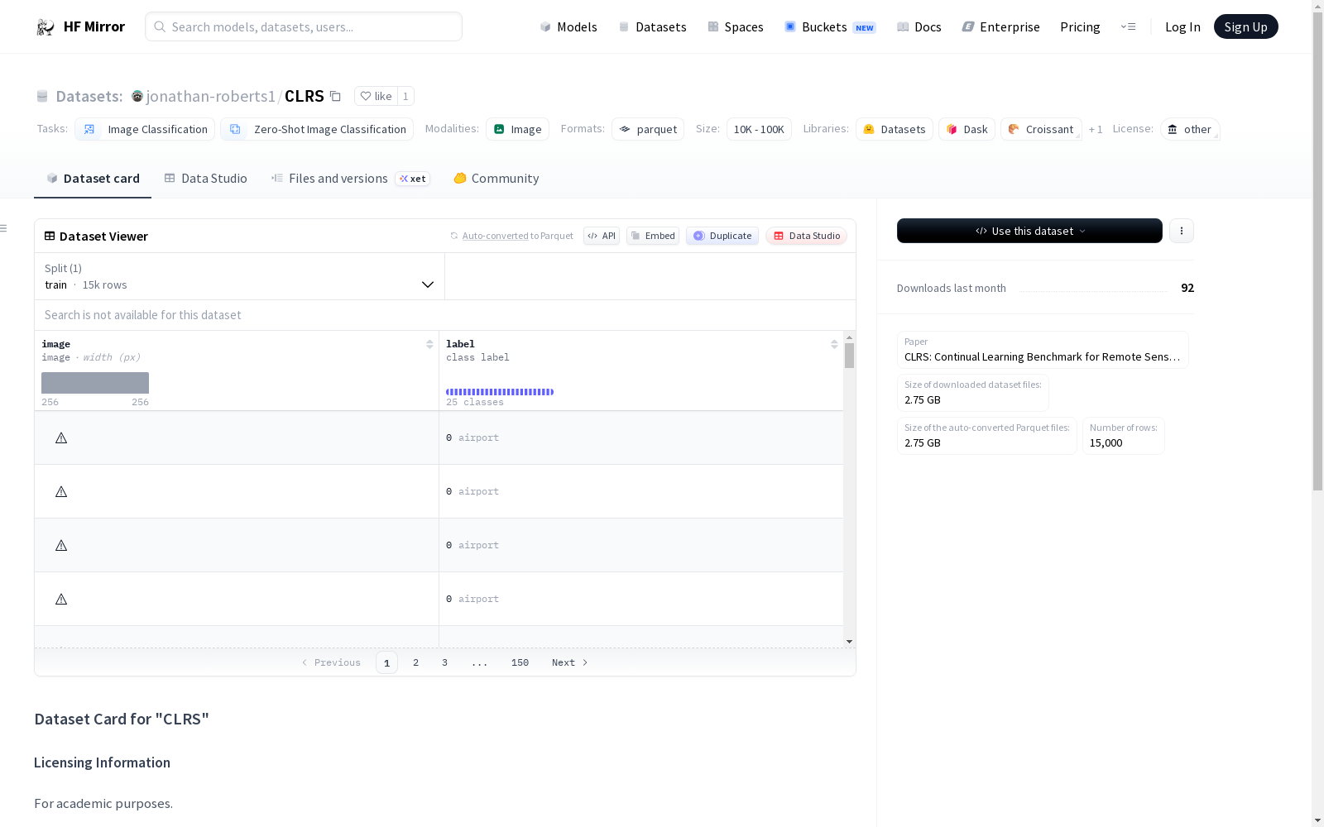Image resolution: width=1324 pixels, height=827 pixels.
Task: Open Datasets page in top nav
Action: [x=653, y=26]
